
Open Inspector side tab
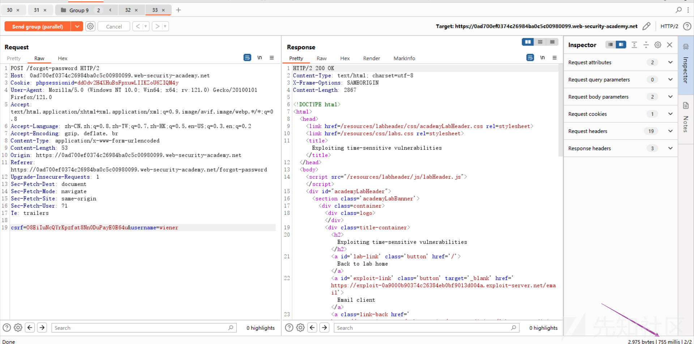(x=686, y=65)
